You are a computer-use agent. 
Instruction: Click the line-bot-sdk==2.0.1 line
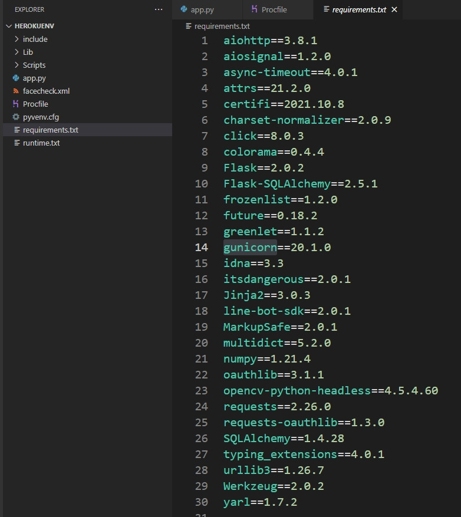pos(287,311)
